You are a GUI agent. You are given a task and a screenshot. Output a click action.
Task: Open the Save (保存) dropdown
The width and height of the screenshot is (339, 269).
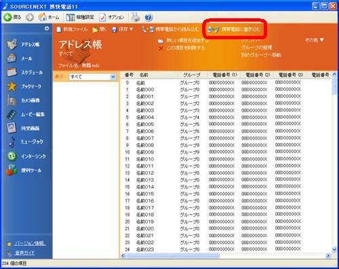[x=122, y=29]
